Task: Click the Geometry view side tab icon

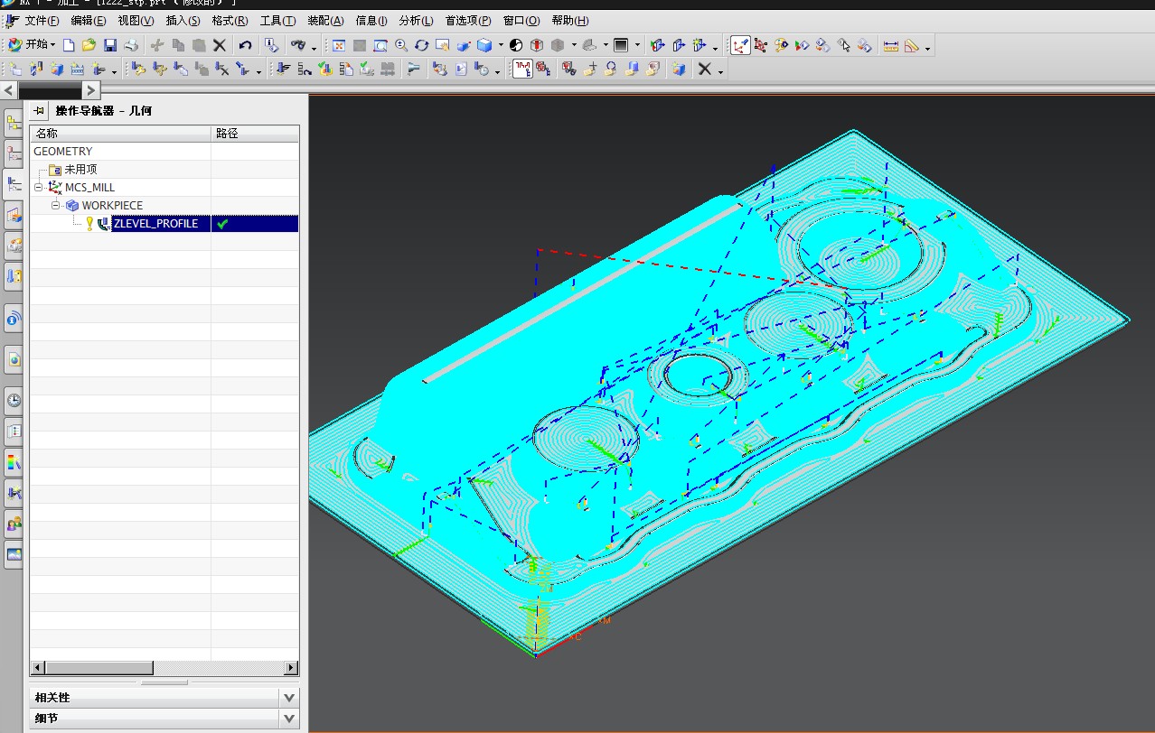Action: pyautogui.click(x=14, y=184)
